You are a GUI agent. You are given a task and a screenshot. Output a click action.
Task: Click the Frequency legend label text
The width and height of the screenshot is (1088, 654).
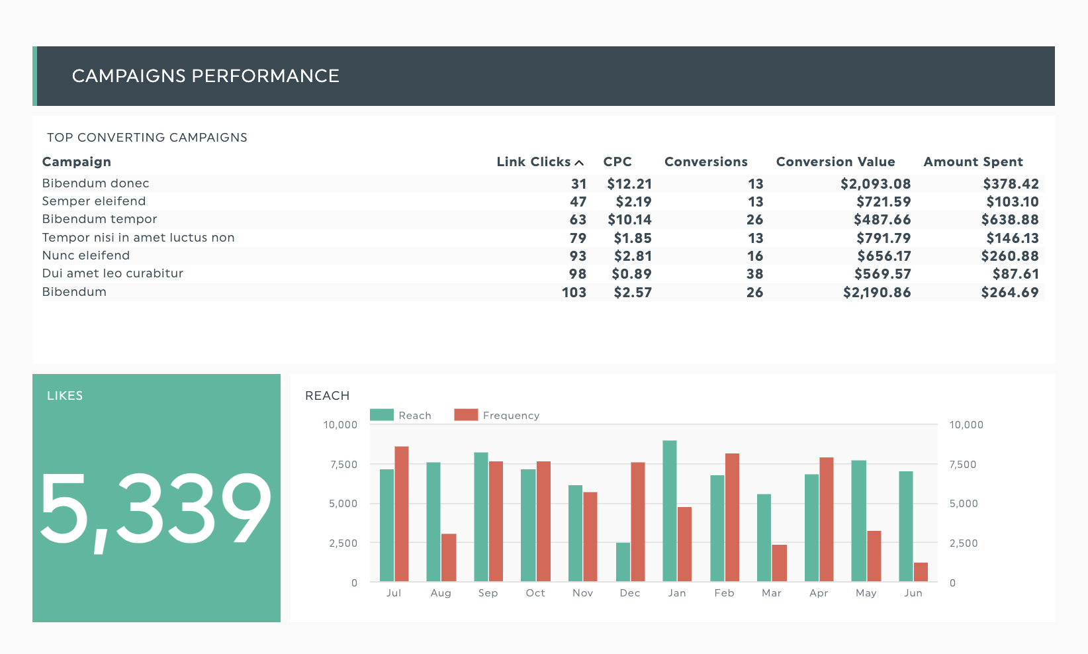point(511,416)
